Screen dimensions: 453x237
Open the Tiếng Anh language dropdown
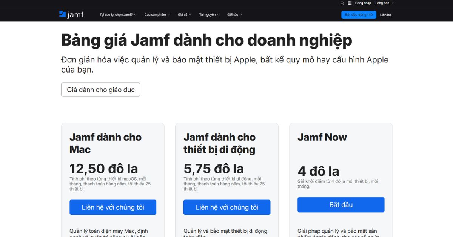click(384, 3)
